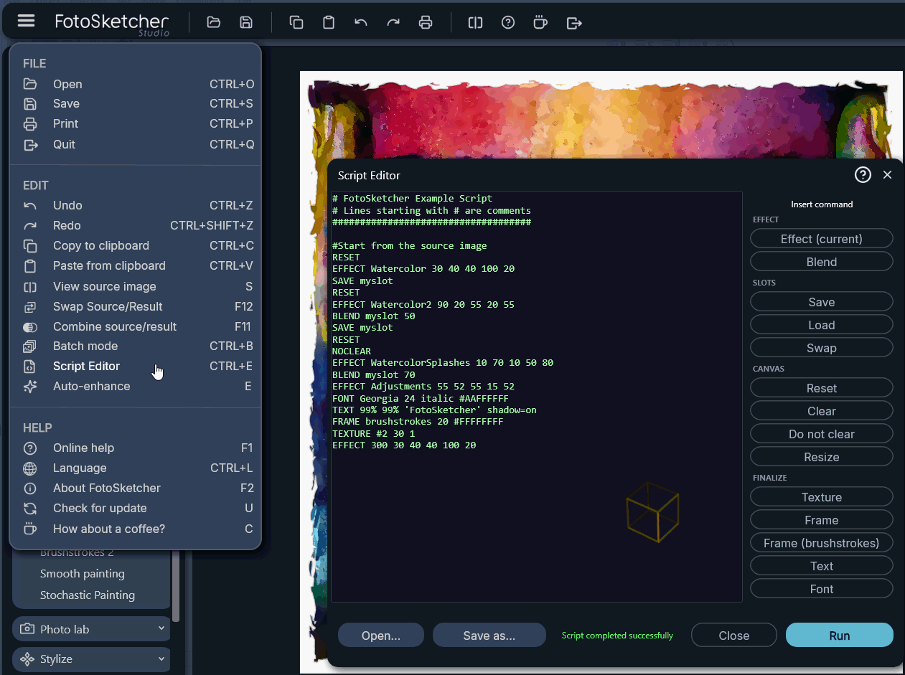
Task: Click the save disk toolbar icon
Action: coord(246,22)
